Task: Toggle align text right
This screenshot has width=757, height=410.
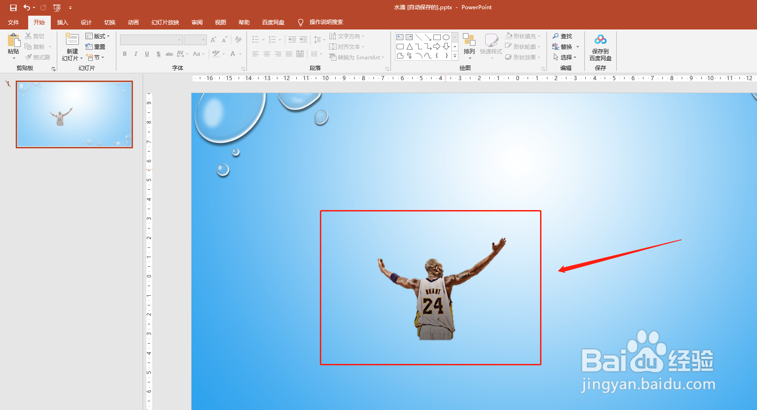Action: 278,54
